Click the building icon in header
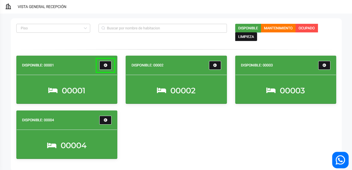Viewport: 352px width, 170px height. [8, 7]
